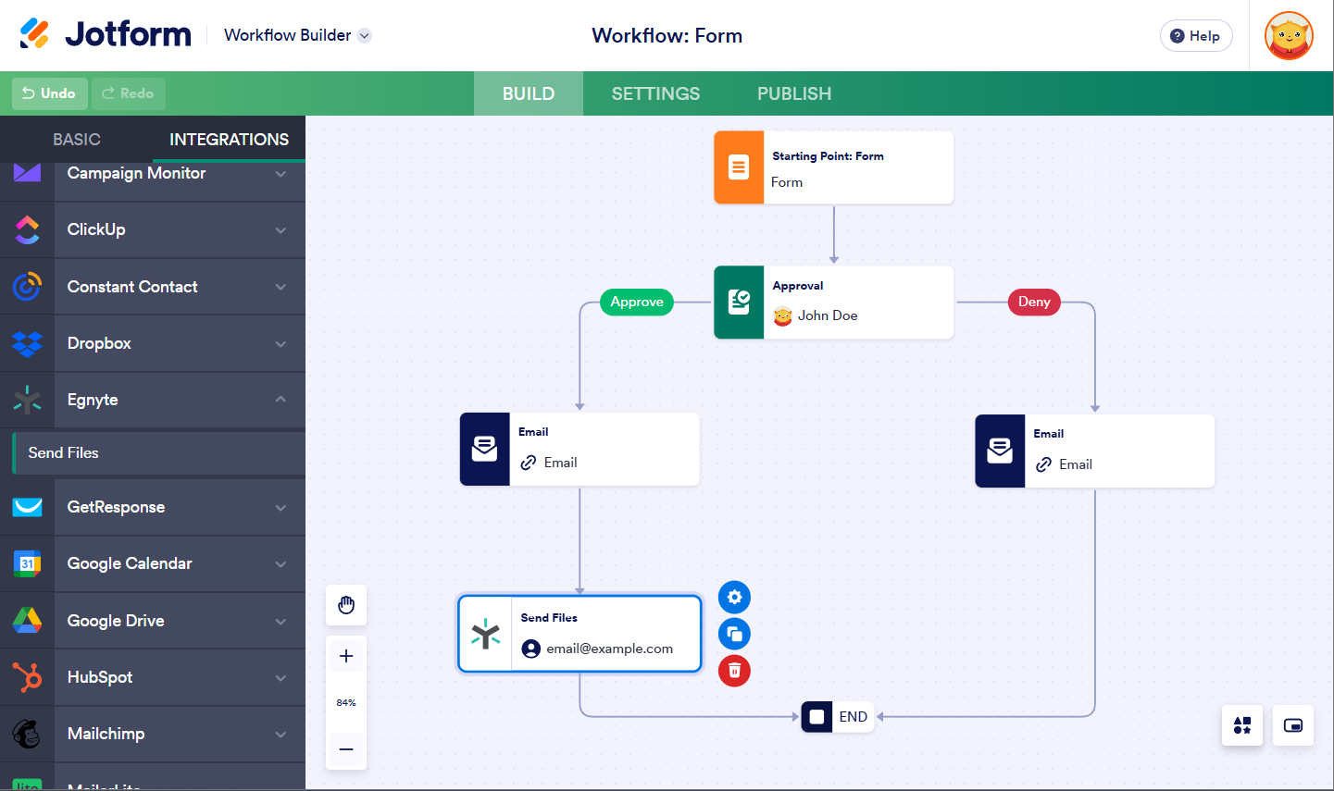The image size is (1334, 791).
Task: Click the Constant Contact icon
Action: [27, 287]
